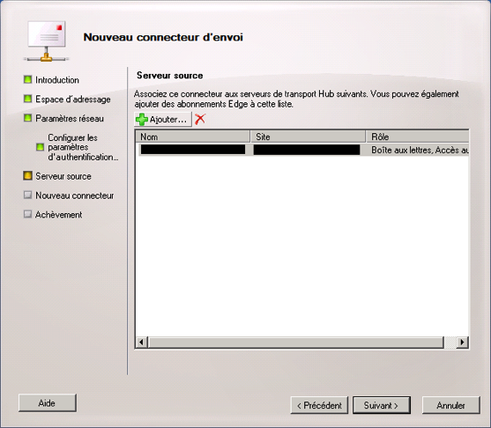Click the horizontal scrollbar right arrow
491x428 pixels.
tap(462, 343)
